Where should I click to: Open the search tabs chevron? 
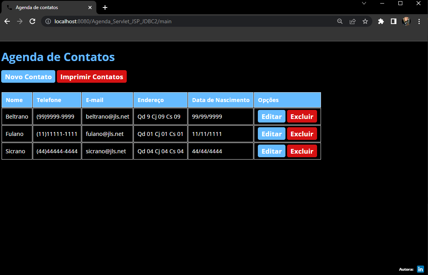coord(364,4)
